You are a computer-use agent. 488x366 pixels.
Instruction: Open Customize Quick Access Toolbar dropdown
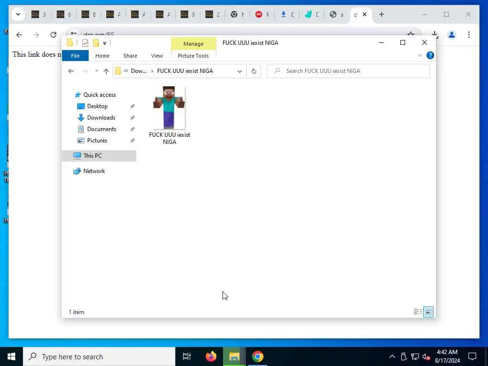[104, 43]
